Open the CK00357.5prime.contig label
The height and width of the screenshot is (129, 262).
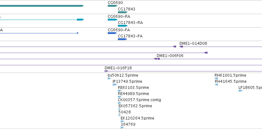(x=139, y=100)
